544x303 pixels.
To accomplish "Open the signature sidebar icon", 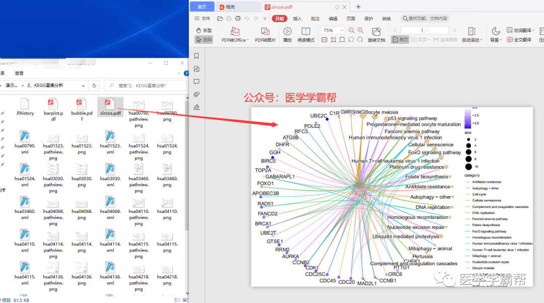I will coord(196,107).
